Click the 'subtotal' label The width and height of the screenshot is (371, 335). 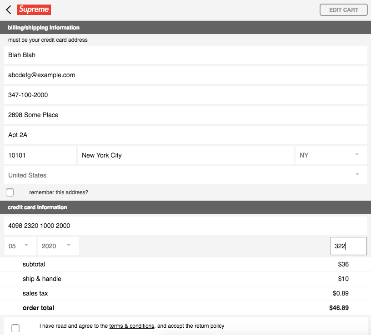pos(34,264)
